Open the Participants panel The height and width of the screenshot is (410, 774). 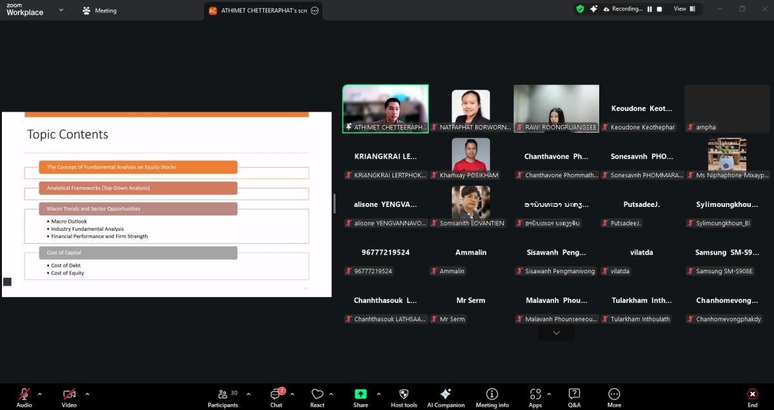(223, 395)
